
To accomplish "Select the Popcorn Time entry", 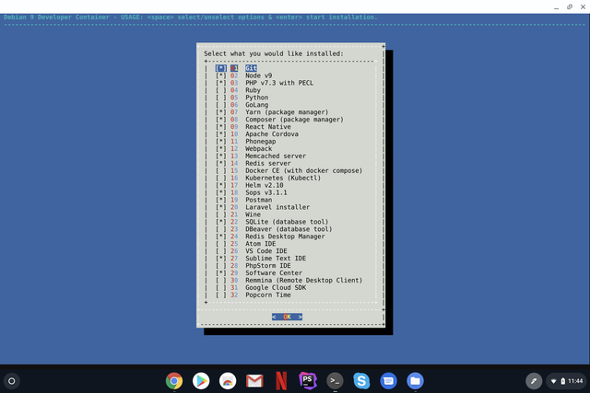I will [254, 295].
